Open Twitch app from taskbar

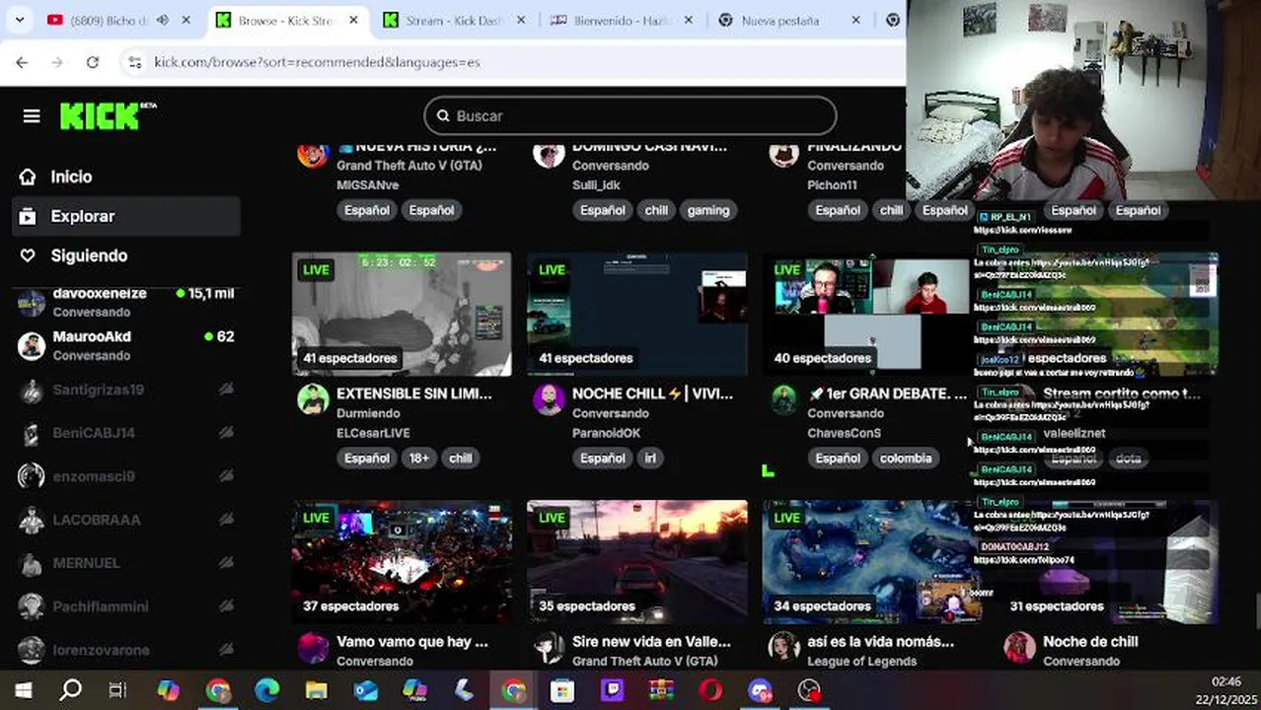tap(612, 690)
